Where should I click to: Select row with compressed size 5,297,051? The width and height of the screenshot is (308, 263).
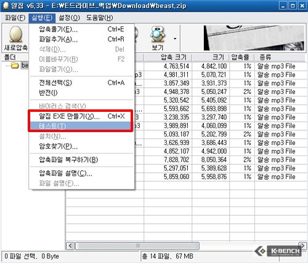[x=221, y=168]
